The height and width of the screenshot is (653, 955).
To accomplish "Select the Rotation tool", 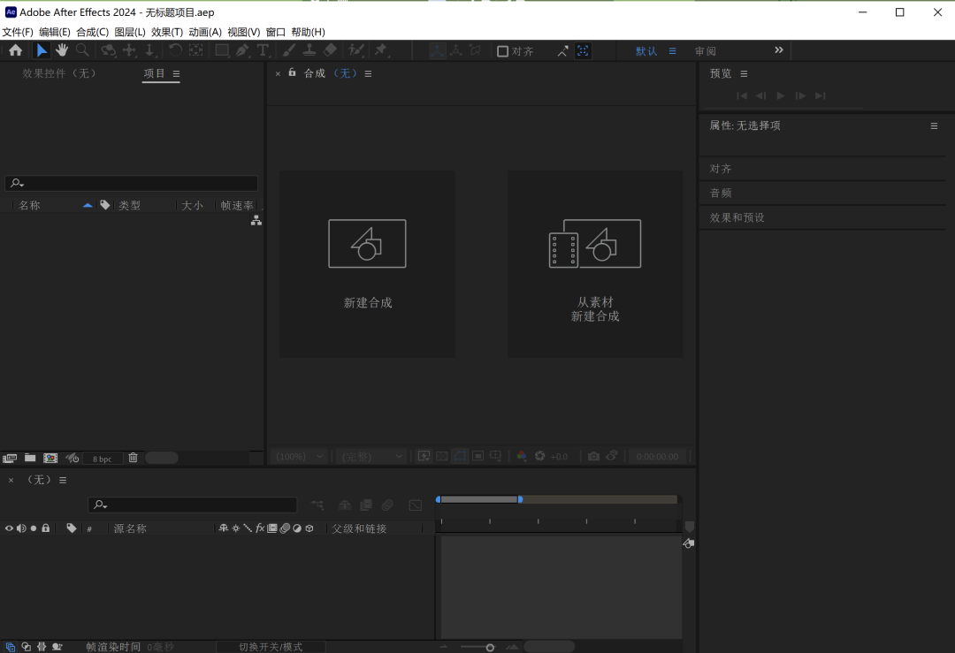I will click(x=175, y=50).
